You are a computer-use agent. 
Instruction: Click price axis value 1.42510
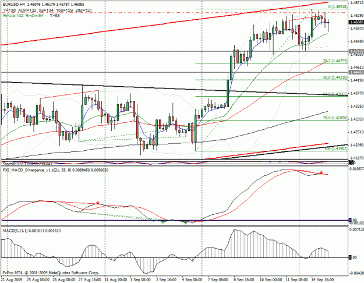358,132
